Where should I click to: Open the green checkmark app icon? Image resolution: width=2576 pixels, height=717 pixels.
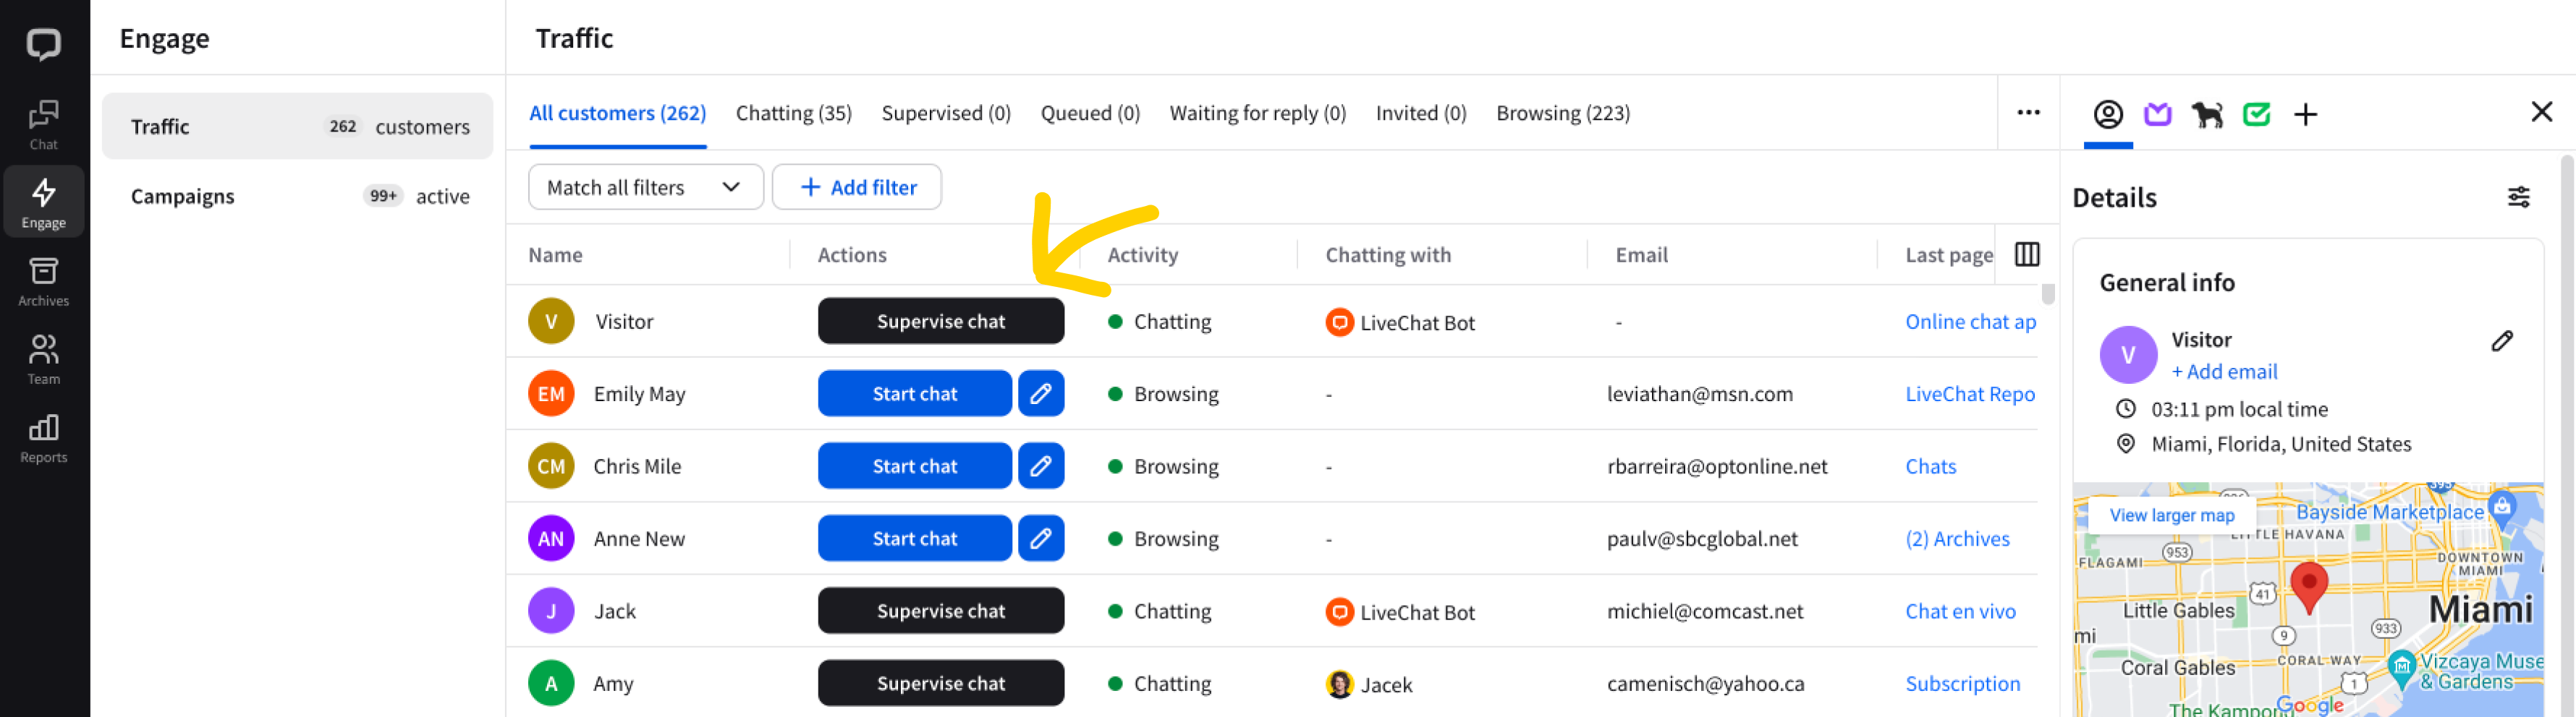2256,115
